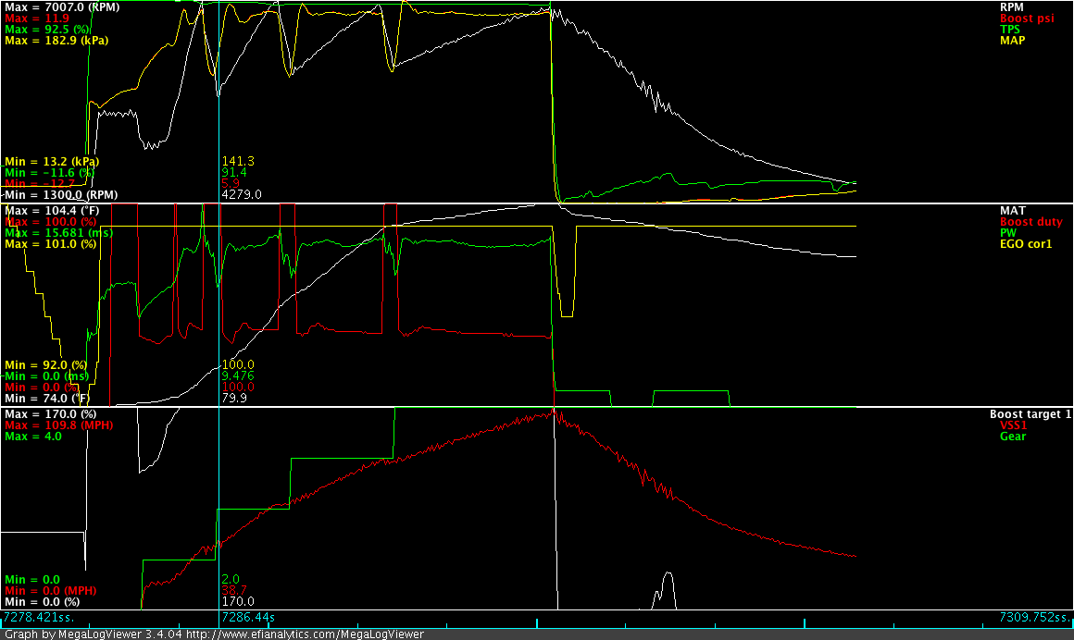Screen dimensions: 1074x640
Task: Click the Boost target 1 legend label
Action: click(x=1030, y=413)
